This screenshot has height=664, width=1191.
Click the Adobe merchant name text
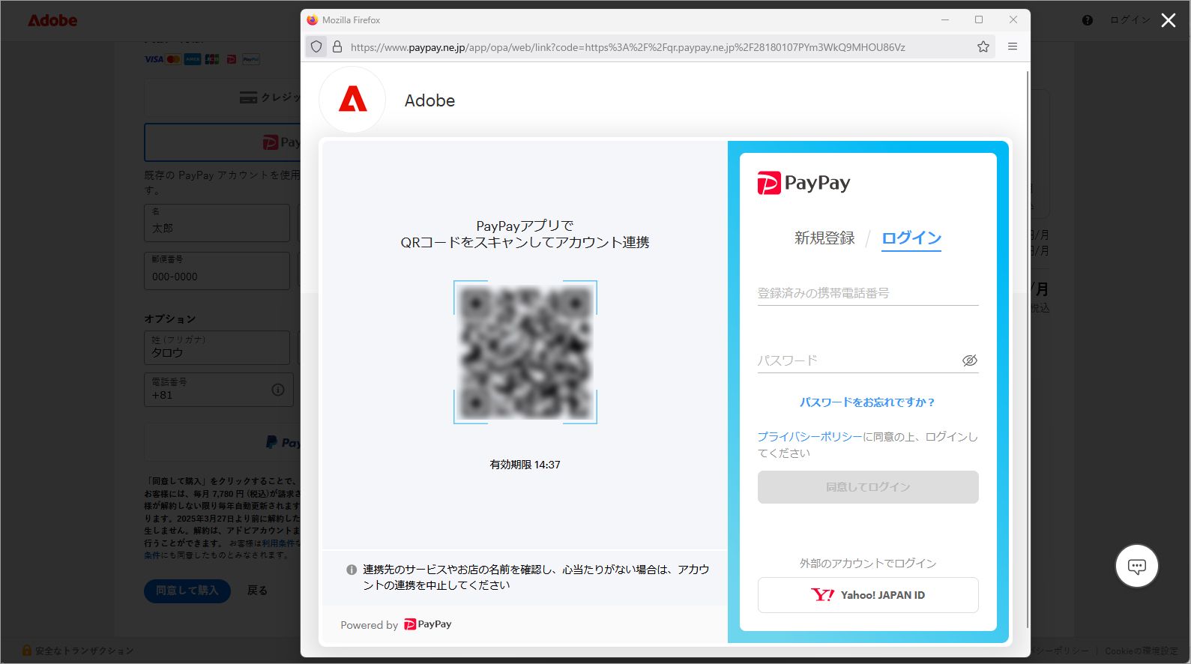429,100
